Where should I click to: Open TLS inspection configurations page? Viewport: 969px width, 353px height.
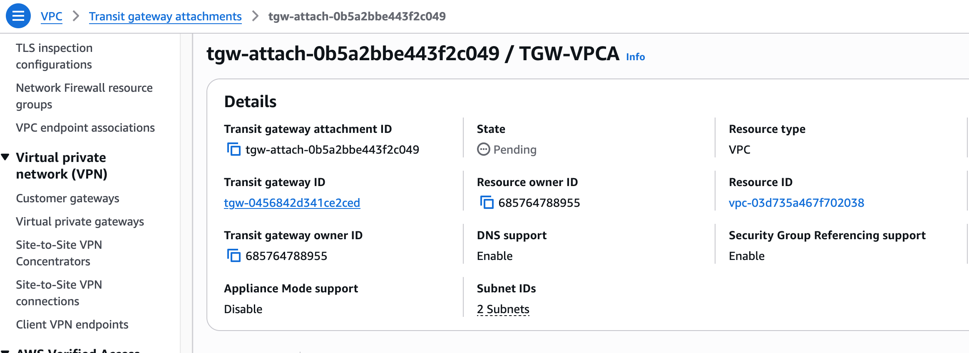click(x=54, y=56)
